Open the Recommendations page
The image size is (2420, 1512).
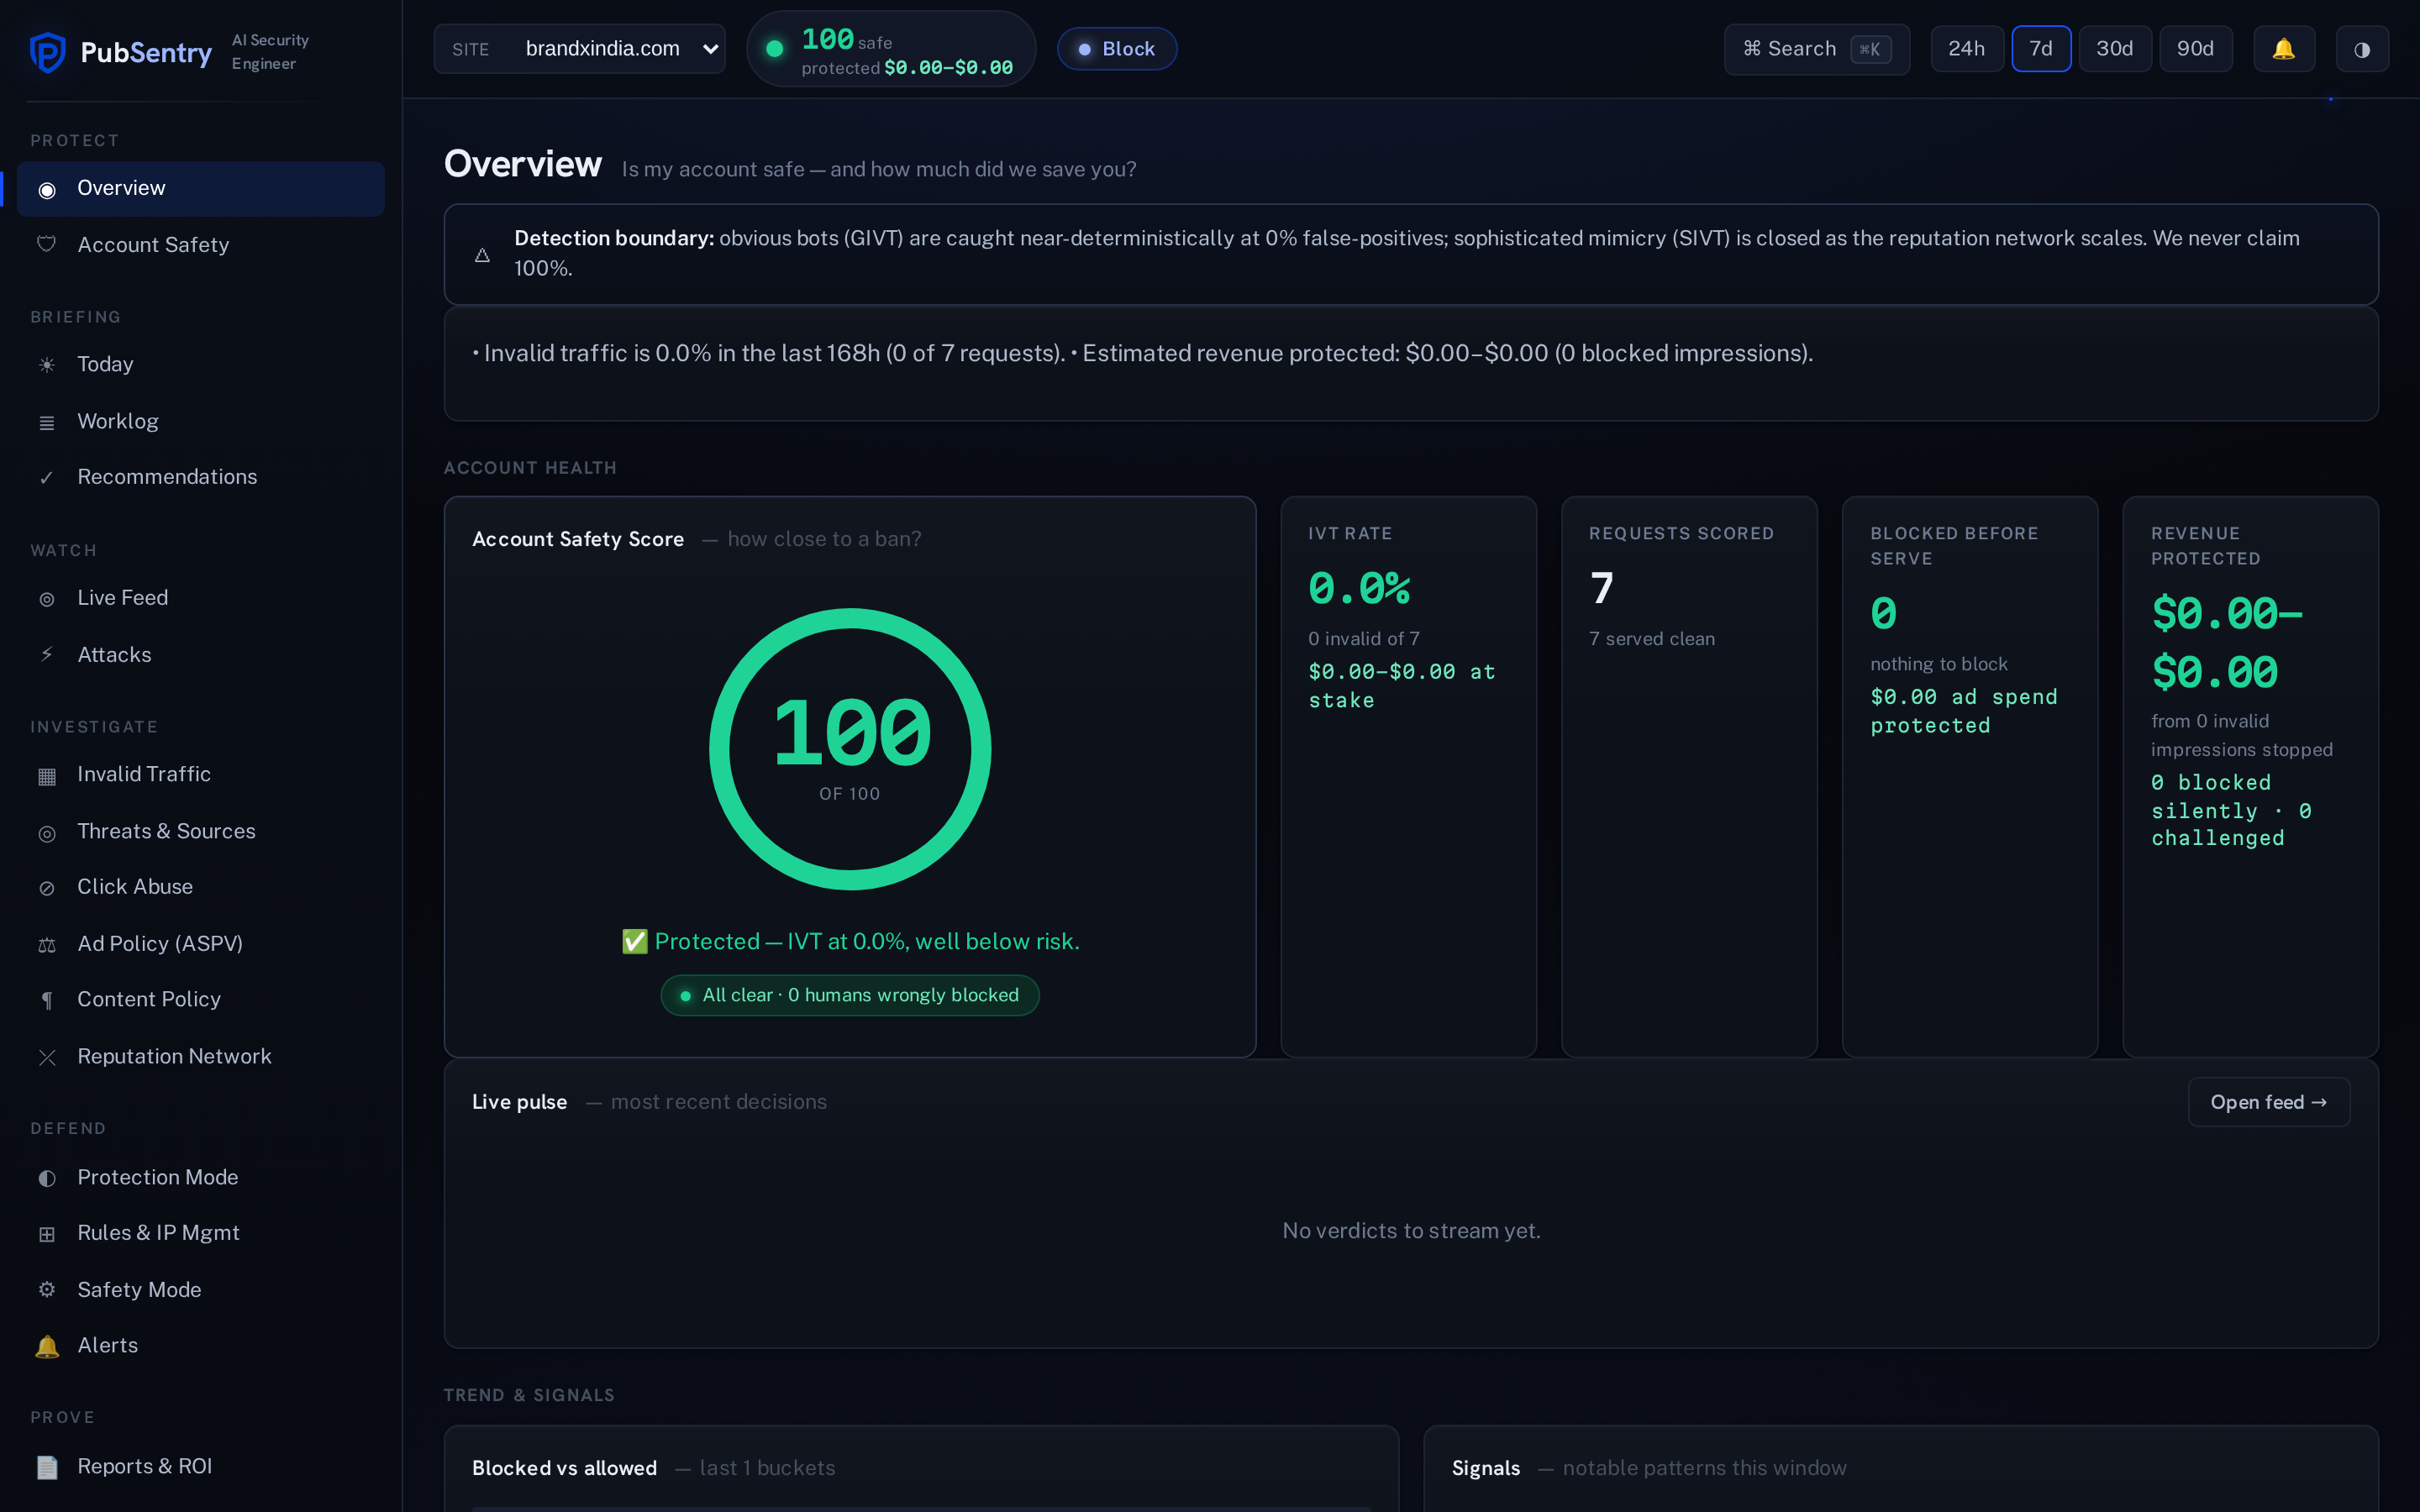pyautogui.click(x=201, y=477)
